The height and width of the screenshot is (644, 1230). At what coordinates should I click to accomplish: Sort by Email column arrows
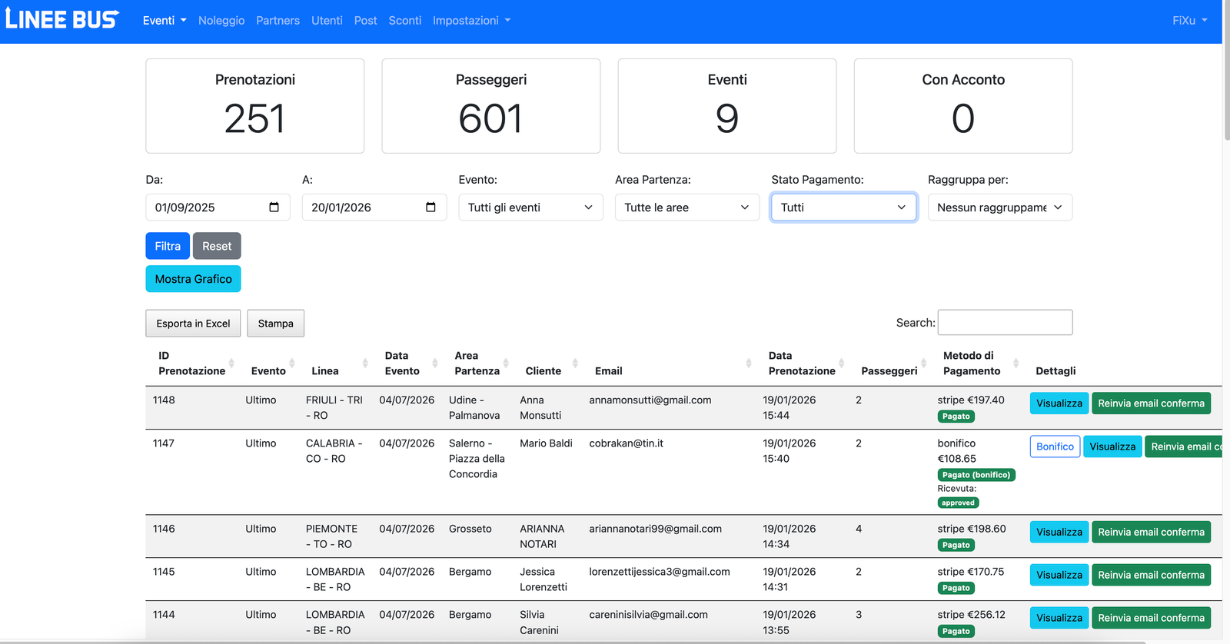tap(749, 363)
